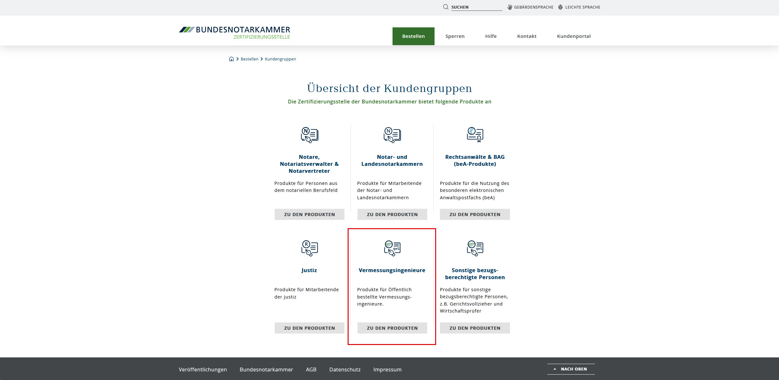The height and width of the screenshot is (380, 779).
Task: Click the Justiz heading
Action: tap(309, 270)
